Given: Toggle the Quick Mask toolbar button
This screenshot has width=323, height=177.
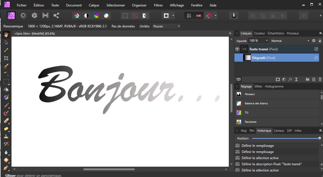Looking at the screenshot, I should pyautogui.click(x=166, y=16).
